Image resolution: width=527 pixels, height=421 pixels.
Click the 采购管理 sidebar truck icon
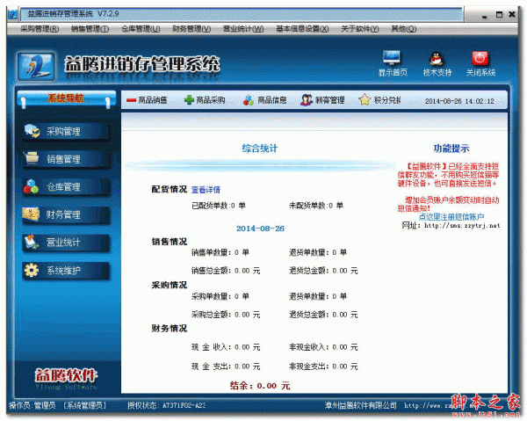[x=32, y=131]
